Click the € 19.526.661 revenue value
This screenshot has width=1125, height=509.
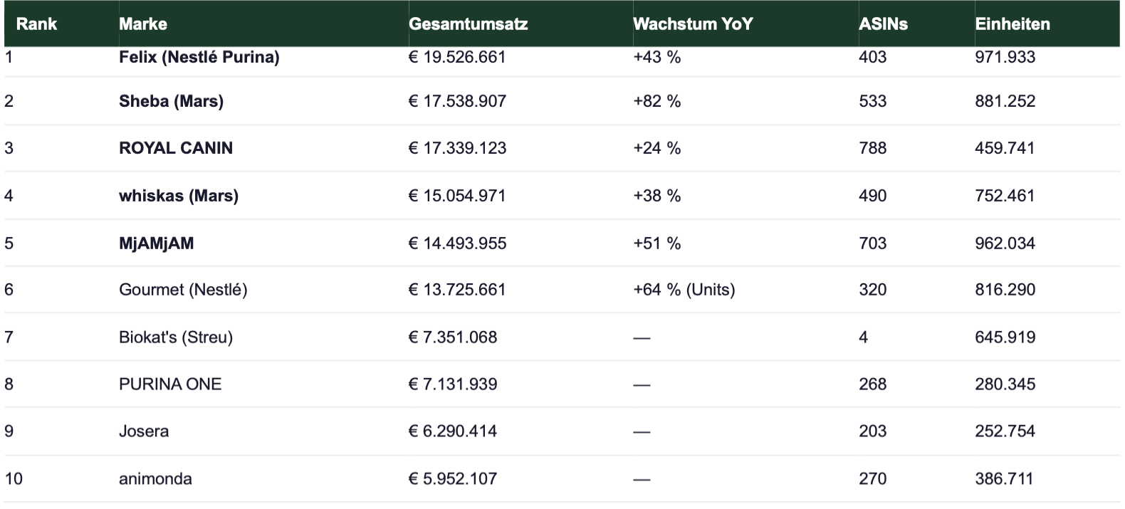[457, 57]
